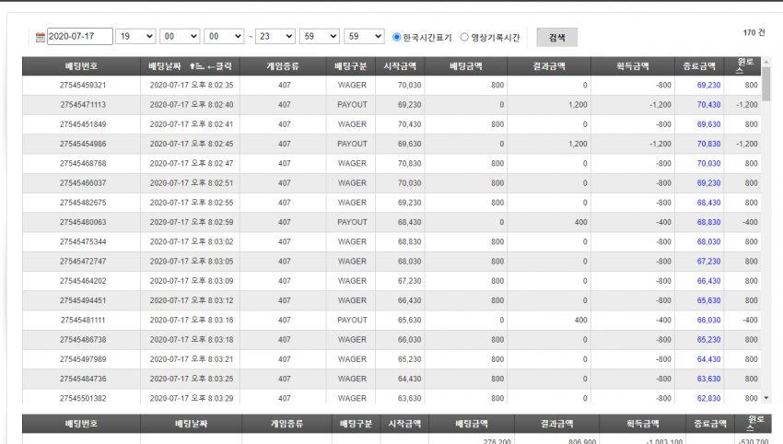Click the 검색 search button

[556, 38]
